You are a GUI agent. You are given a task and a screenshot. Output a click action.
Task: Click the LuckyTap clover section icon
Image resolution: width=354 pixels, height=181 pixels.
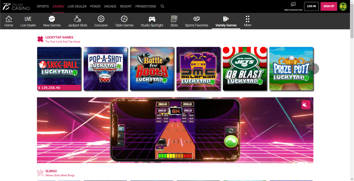tap(40, 39)
